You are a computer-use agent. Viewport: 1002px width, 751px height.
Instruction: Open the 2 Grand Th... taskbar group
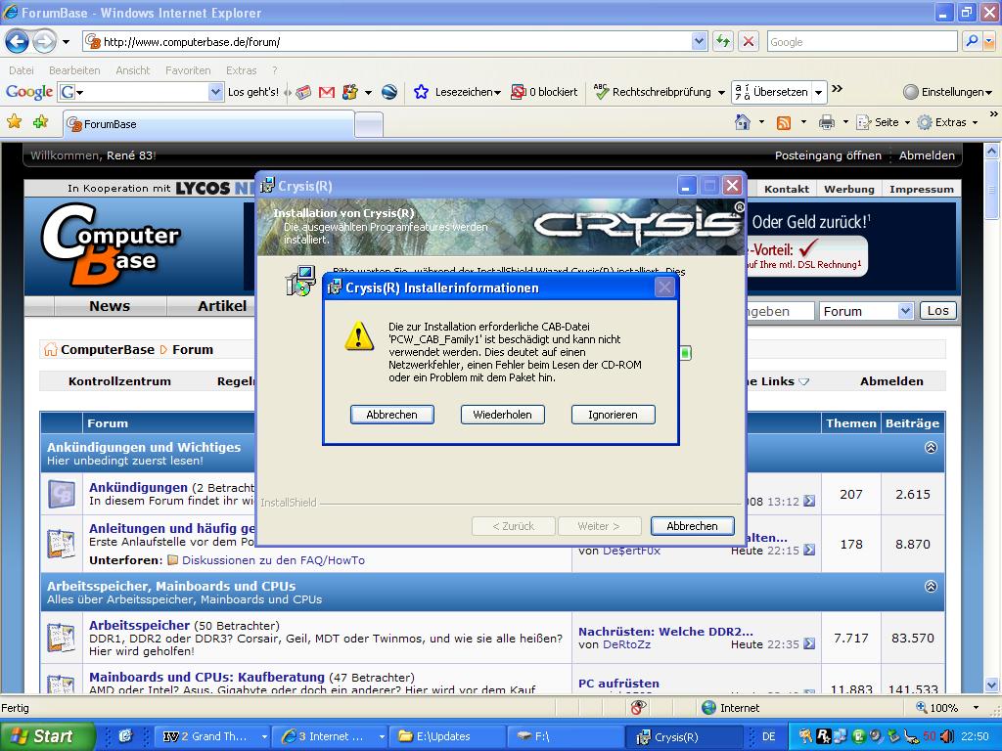pyautogui.click(x=213, y=736)
